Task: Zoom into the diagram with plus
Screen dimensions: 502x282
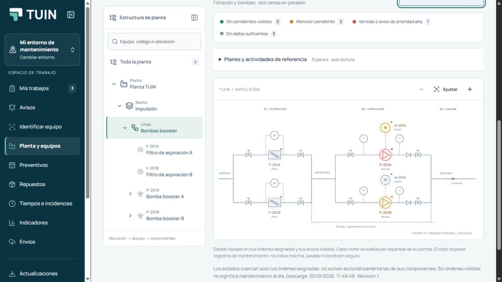Action: pos(470,90)
